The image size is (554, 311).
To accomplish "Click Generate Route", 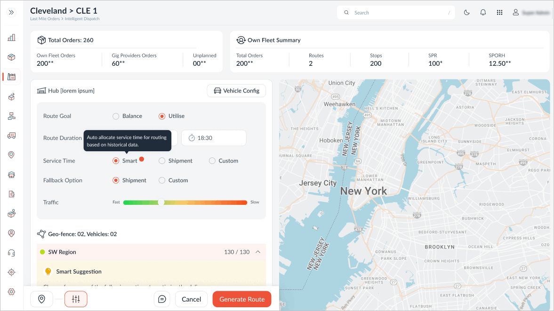I will coord(242,299).
